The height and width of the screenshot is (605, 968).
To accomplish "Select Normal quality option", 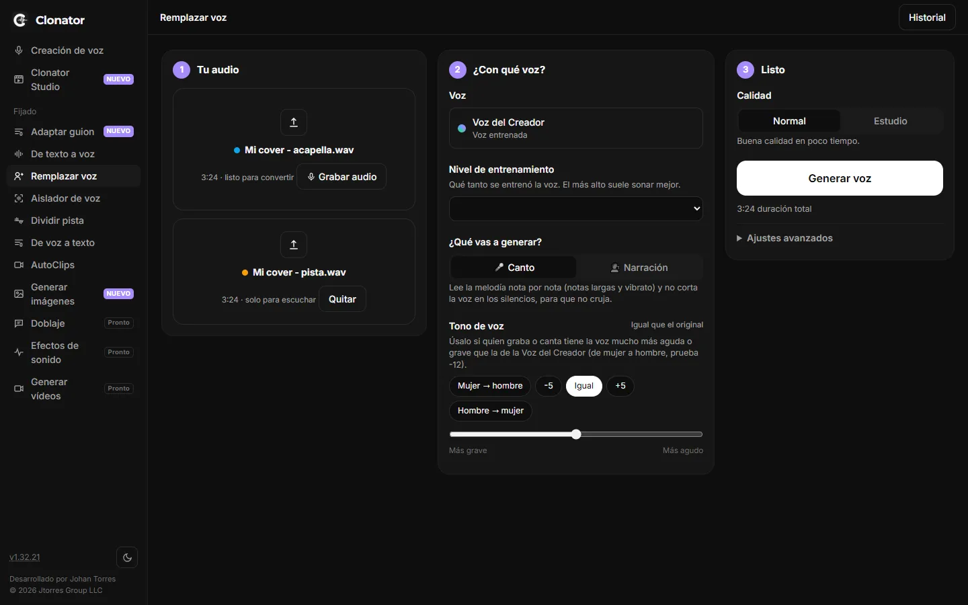I will pos(789,121).
